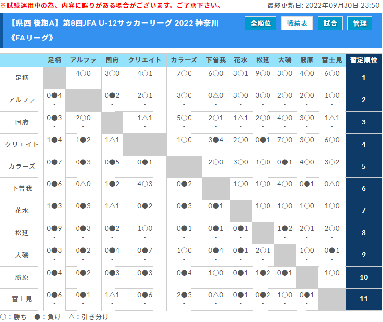The width and height of the screenshot is (383, 322).
Task: Click the ○：勝ち legend entry
Action: pyautogui.click(x=13, y=317)
